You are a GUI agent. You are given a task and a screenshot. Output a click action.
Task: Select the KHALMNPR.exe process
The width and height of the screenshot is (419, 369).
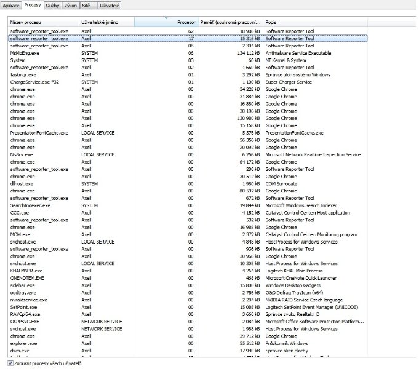pos(188,271)
